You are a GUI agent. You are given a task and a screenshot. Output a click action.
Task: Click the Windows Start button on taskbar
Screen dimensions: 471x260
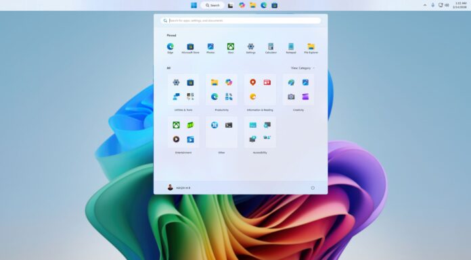click(x=194, y=5)
